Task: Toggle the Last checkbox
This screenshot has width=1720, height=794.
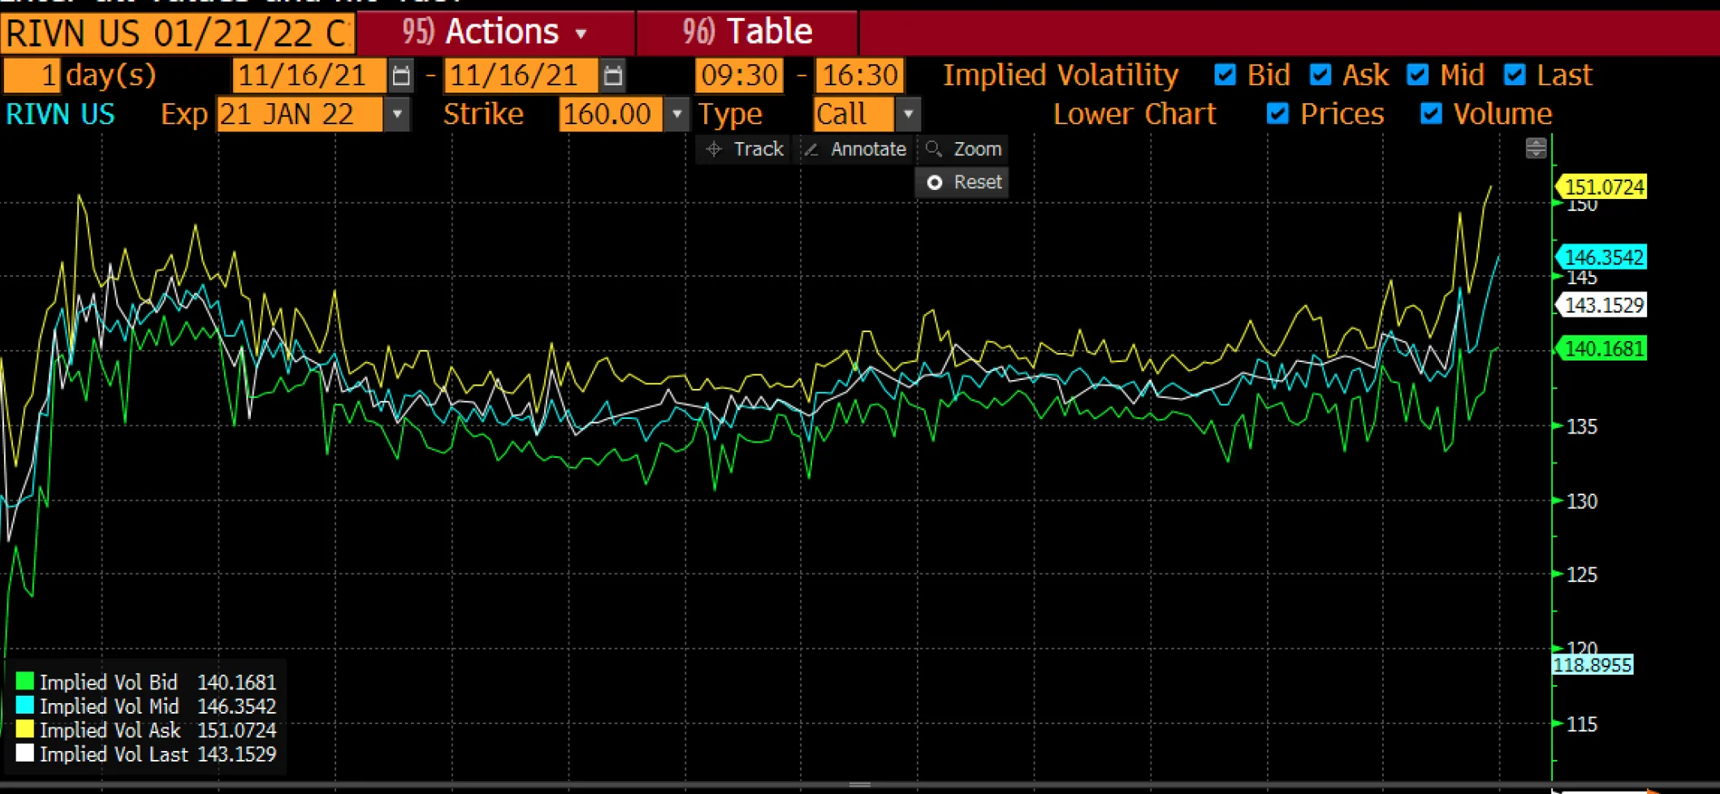Action: point(1514,75)
